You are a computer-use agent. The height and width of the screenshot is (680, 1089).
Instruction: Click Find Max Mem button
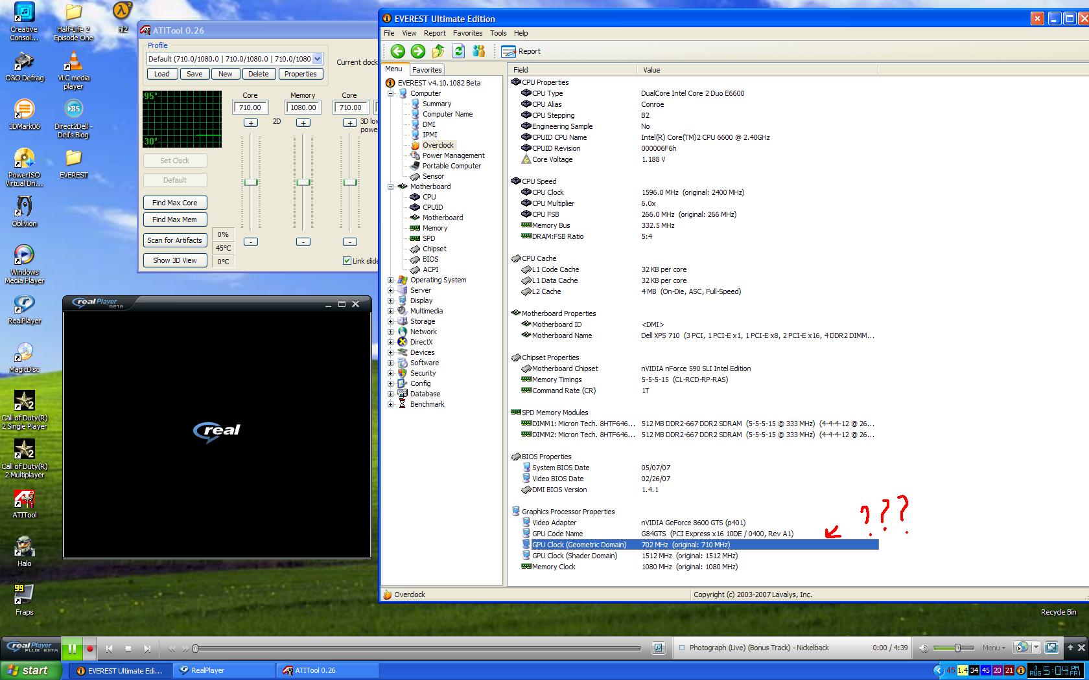click(175, 220)
